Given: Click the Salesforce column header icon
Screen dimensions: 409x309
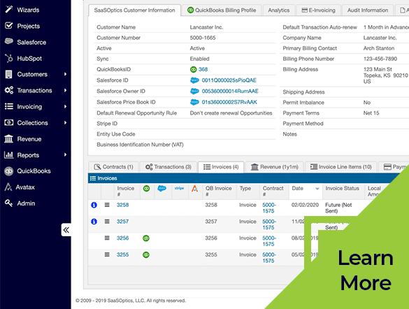Looking at the screenshot, I should coord(162,188).
